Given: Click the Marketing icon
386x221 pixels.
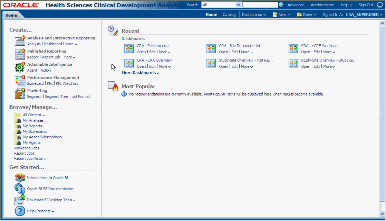Looking at the screenshot, I should coord(20,93).
